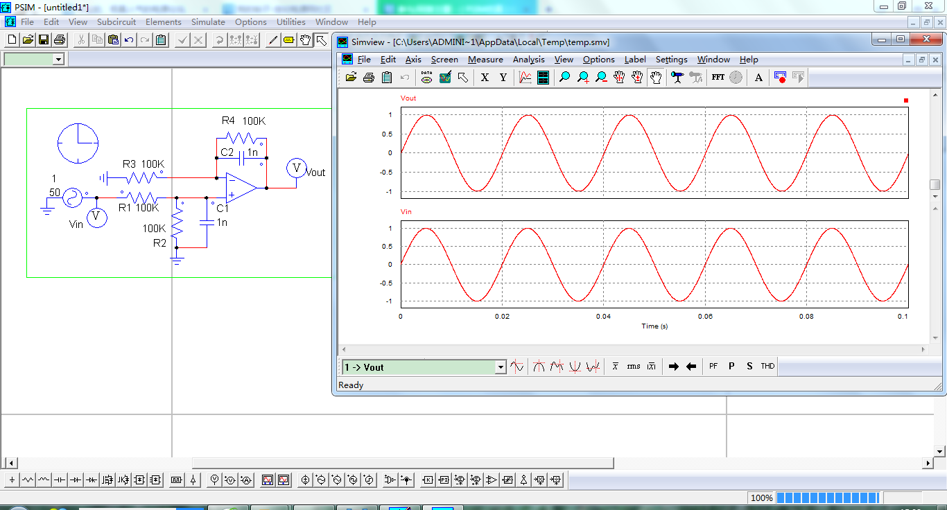The height and width of the screenshot is (510, 947).
Task: Open PSIM Subcircuit menu
Action: point(116,22)
